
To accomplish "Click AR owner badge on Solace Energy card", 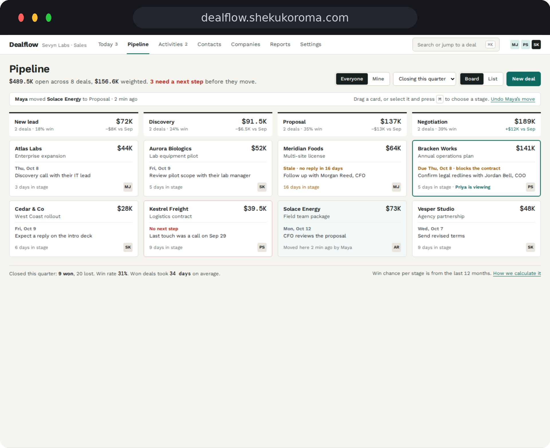I will click(x=396, y=247).
